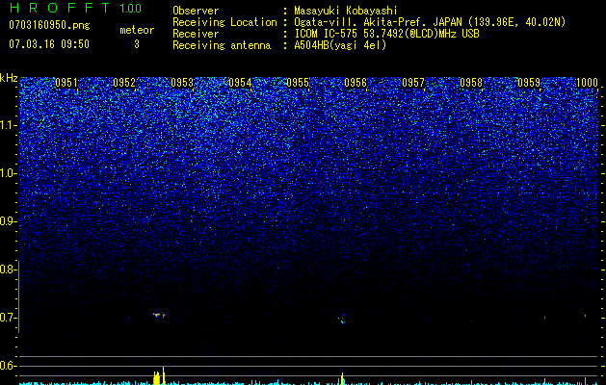This screenshot has height=385, width=606.
Task: Click the 0954 time marker
Action: [240, 83]
